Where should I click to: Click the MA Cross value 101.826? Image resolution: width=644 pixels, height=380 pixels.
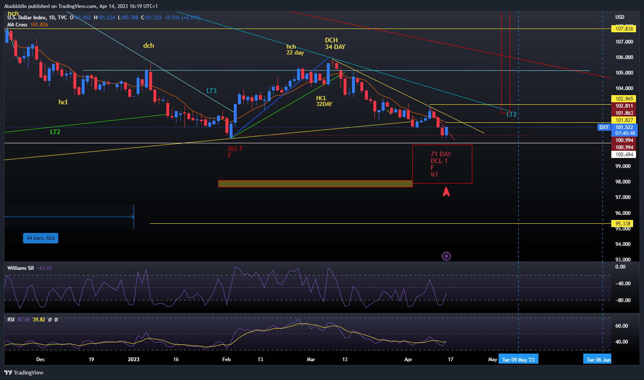[39, 25]
